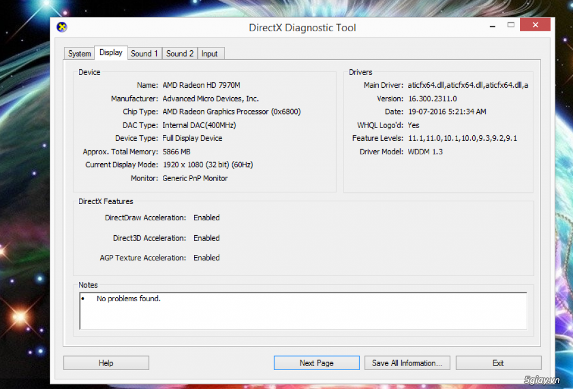Click inside the Notes text box
573x389 pixels.
point(303,316)
